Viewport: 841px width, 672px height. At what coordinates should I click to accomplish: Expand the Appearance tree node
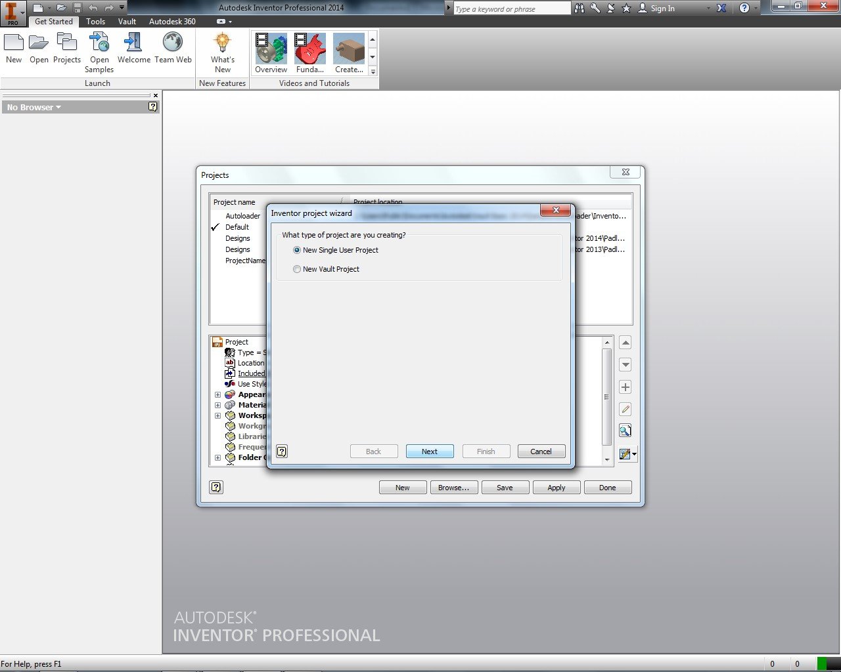[217, 395]
